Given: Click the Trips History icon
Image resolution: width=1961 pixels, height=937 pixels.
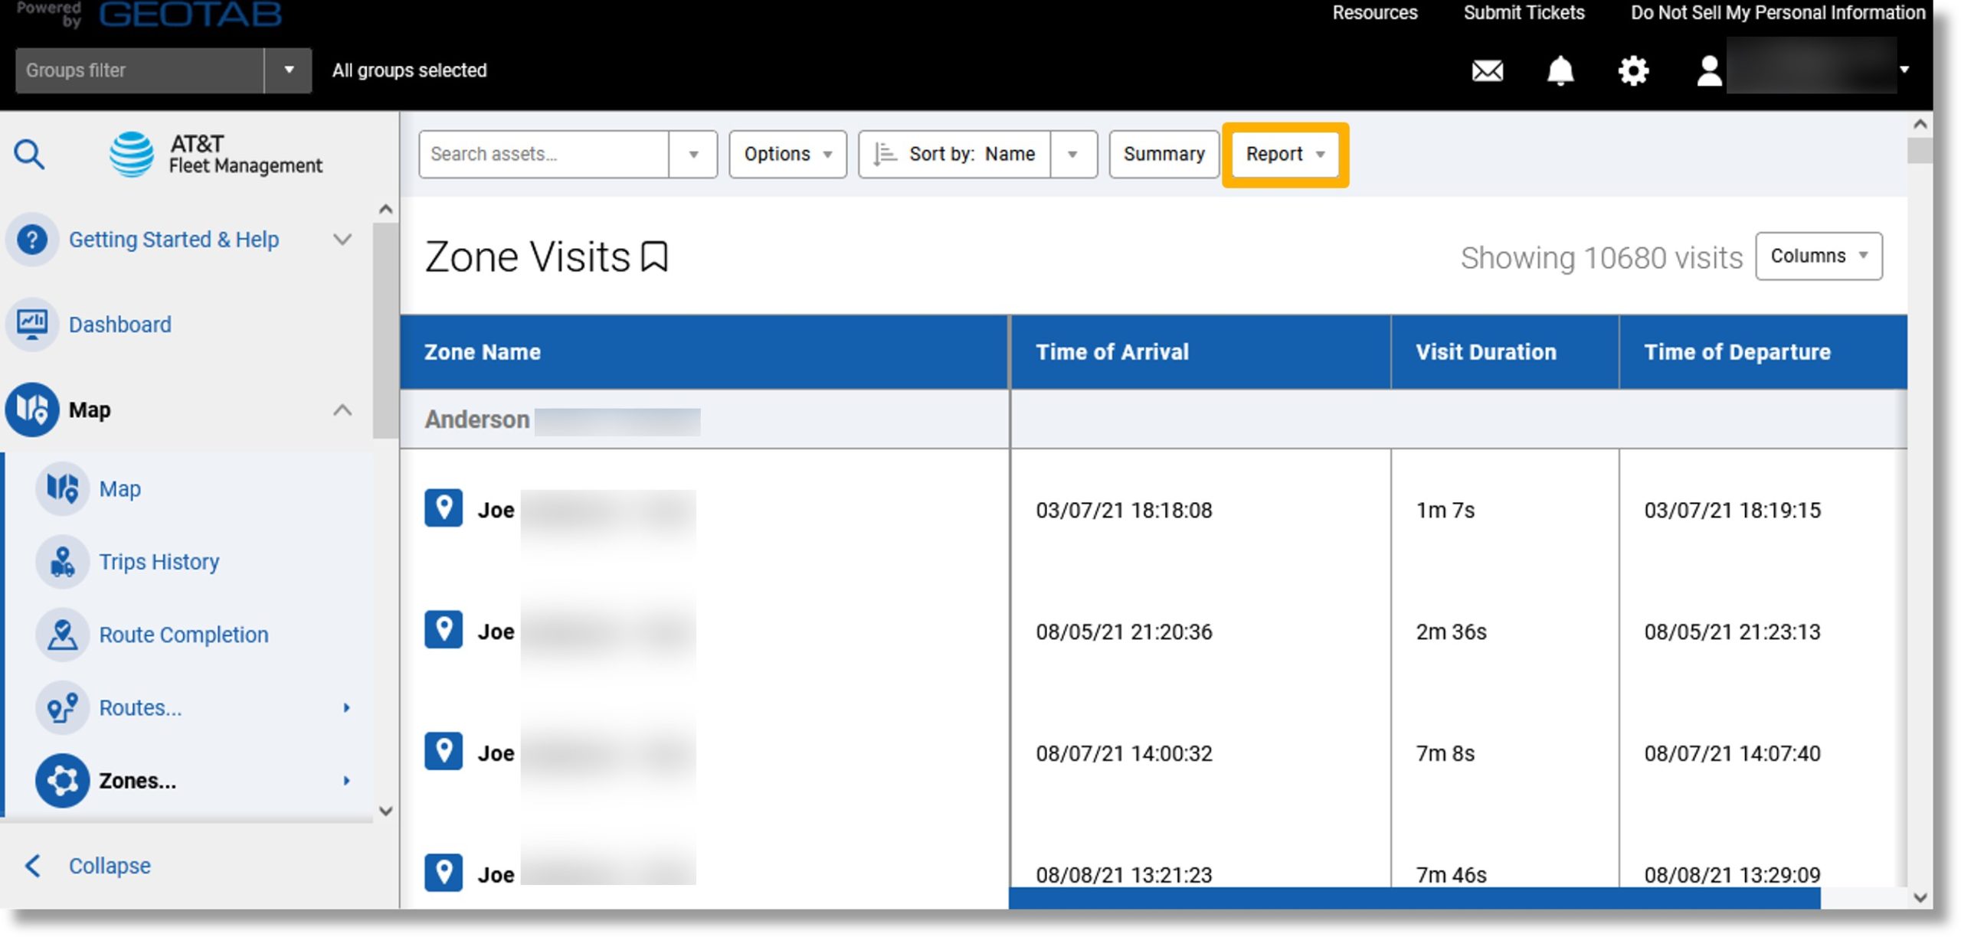Looking at the screenshot, I should pos(63,562).
